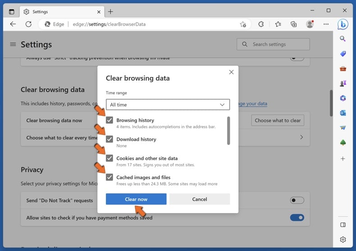This screenshot has height=251, width=356.
Task: Open the user profile avatar
Action: (310, 24)
